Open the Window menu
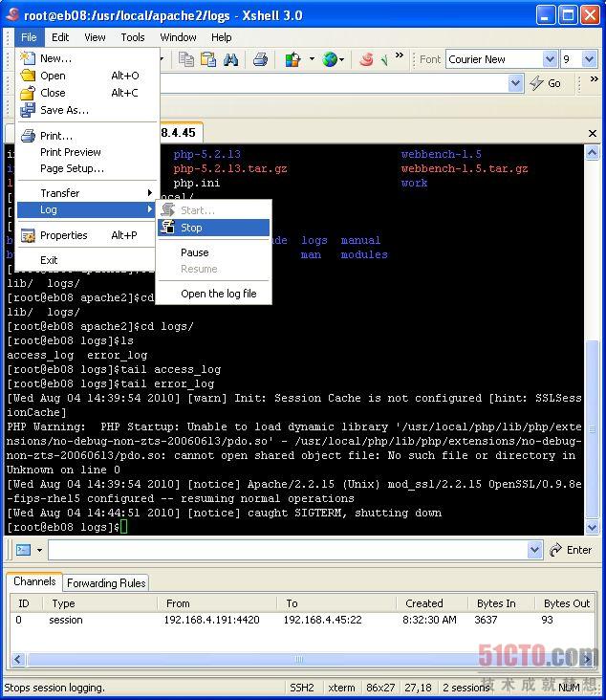 pyautogui.click(x=178, y=37)
